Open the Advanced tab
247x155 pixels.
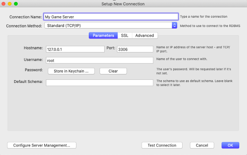point(145,35)
